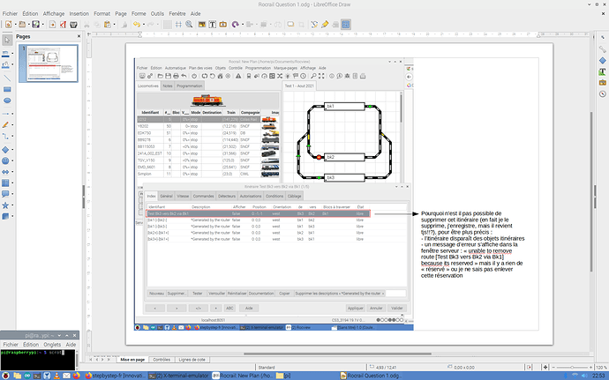Click the Print icon in toolbar
The width and height of the screenshot is (609, 380).
tap(73, 25)
